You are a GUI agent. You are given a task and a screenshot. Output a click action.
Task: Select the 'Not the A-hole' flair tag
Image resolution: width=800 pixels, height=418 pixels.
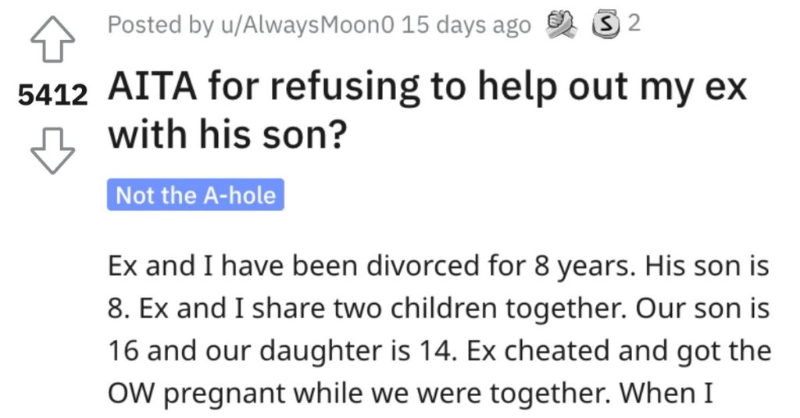coord(195,195)
